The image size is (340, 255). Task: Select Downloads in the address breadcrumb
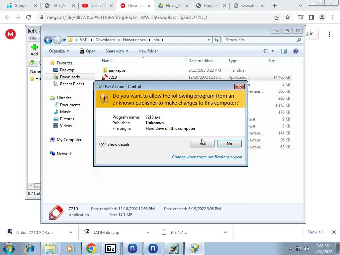[x=105, y=40]
